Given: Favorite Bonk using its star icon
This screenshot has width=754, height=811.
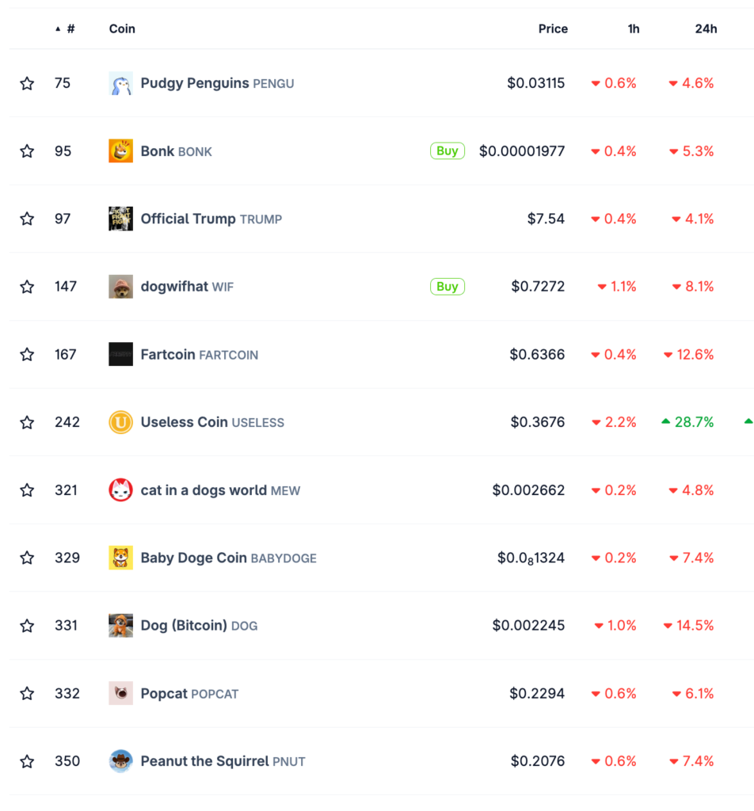Looking at the screenshot, I should coord(27,150).
